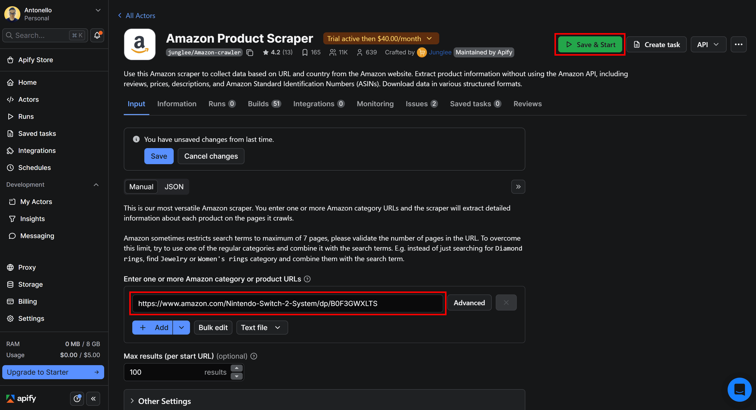The image size is (756, 410).
Task: Open the Apify Store
Action: click(x=35, y=60)
